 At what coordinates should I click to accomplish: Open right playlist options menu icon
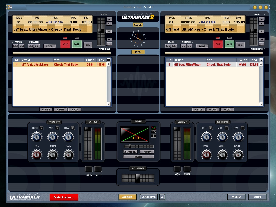[x=261, y=60]
